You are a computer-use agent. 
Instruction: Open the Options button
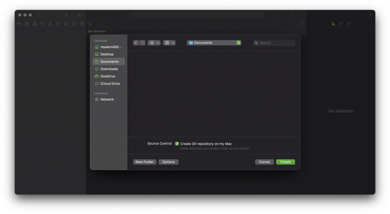pos(168,162)
